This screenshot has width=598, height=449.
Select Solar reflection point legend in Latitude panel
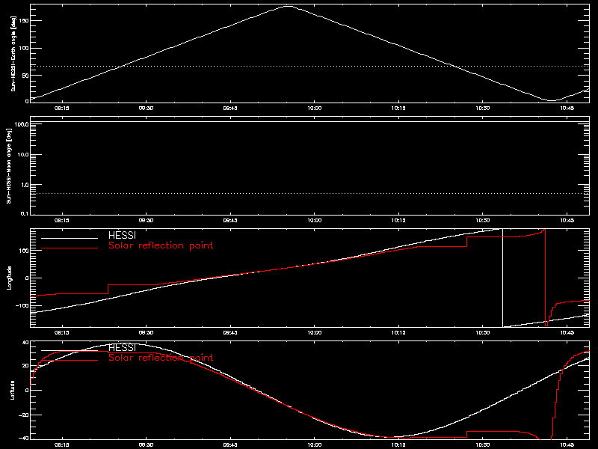(161, 358)
